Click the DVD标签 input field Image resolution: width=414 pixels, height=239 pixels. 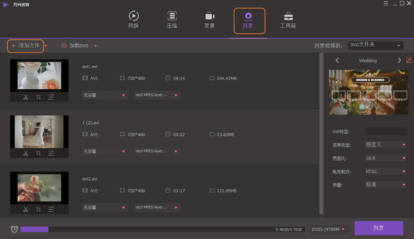tap(385, 131)
